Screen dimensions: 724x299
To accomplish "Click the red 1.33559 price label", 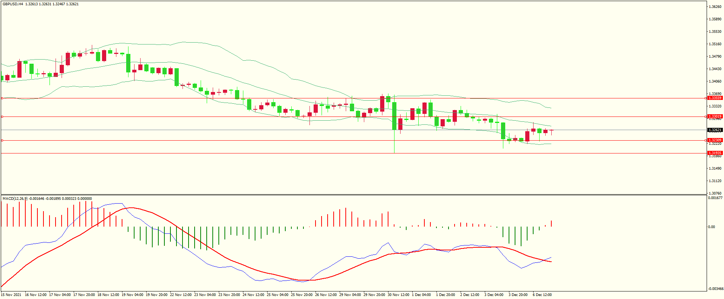I will (x=715, y=98).
